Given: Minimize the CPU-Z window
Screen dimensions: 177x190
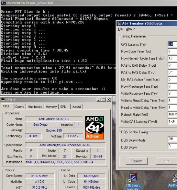Looking at the screenshot, I should coord(99,100).
